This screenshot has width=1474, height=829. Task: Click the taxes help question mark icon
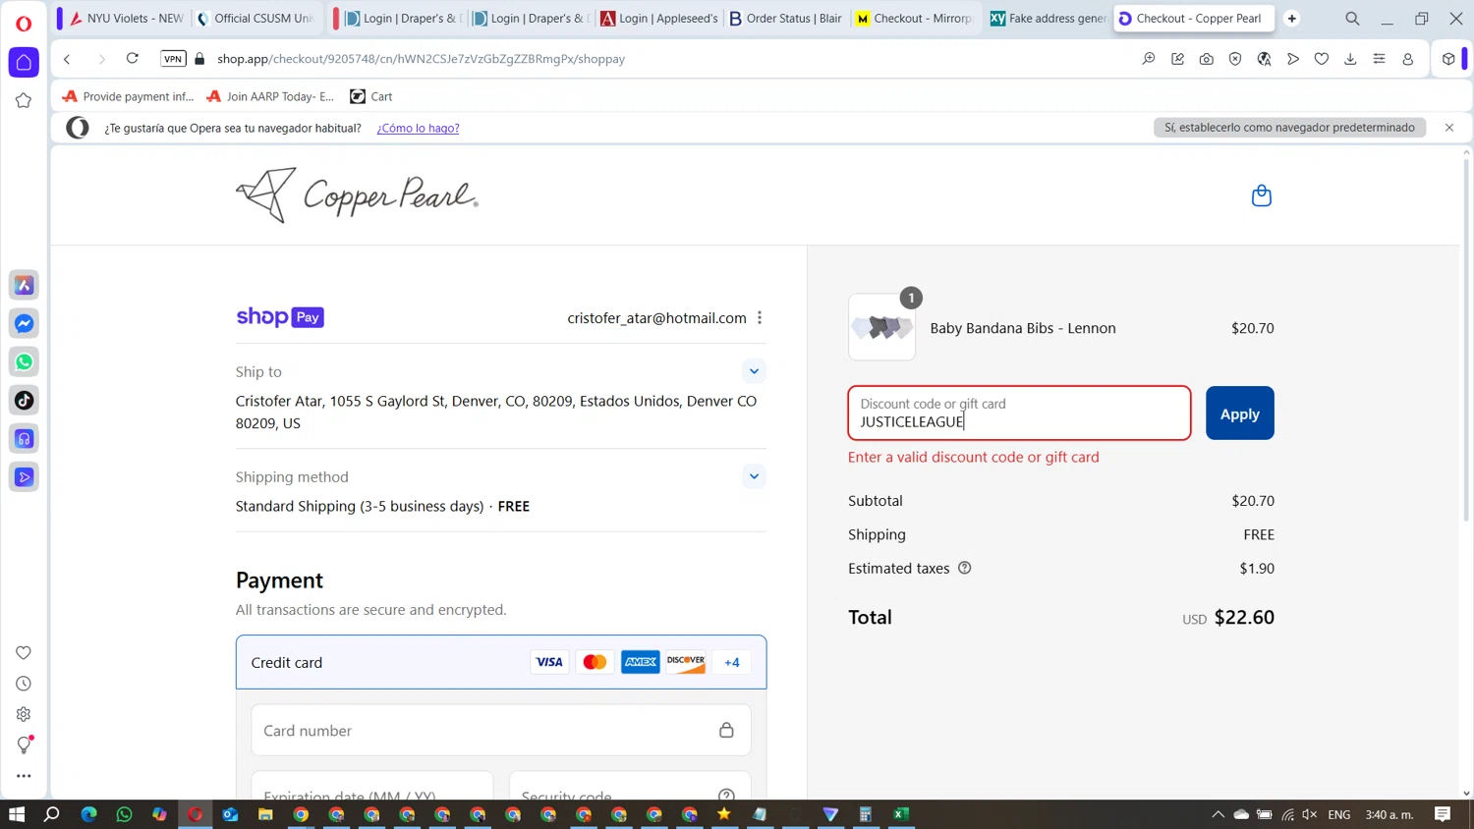964,568
